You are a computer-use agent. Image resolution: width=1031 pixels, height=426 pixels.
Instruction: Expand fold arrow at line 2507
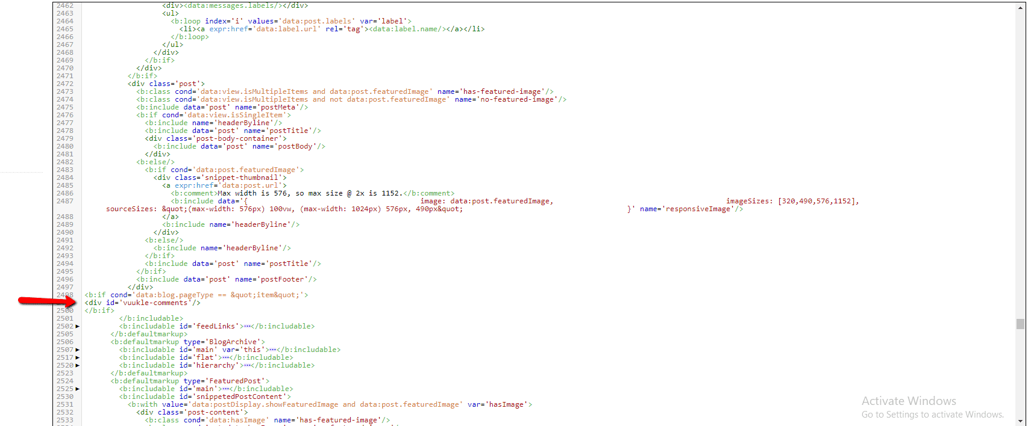tap(78, 350)
